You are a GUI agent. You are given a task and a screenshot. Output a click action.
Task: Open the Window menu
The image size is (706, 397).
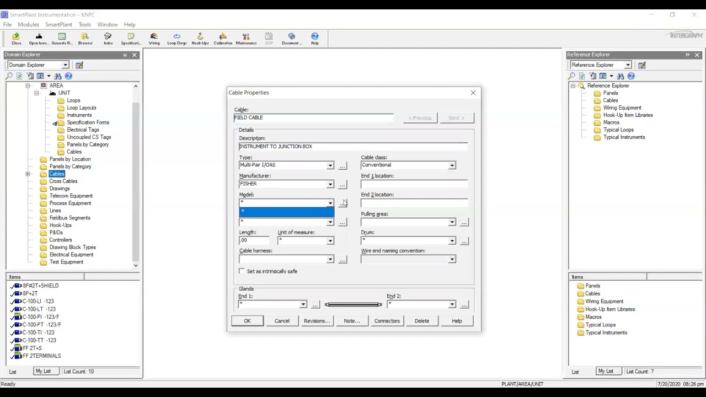(x=107, y=25)
